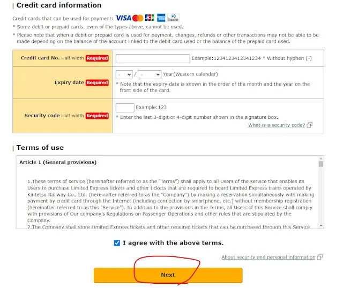343x288 pixels.
Task: Open 'About security and personal information' link
Action: [x=268, y=257]
